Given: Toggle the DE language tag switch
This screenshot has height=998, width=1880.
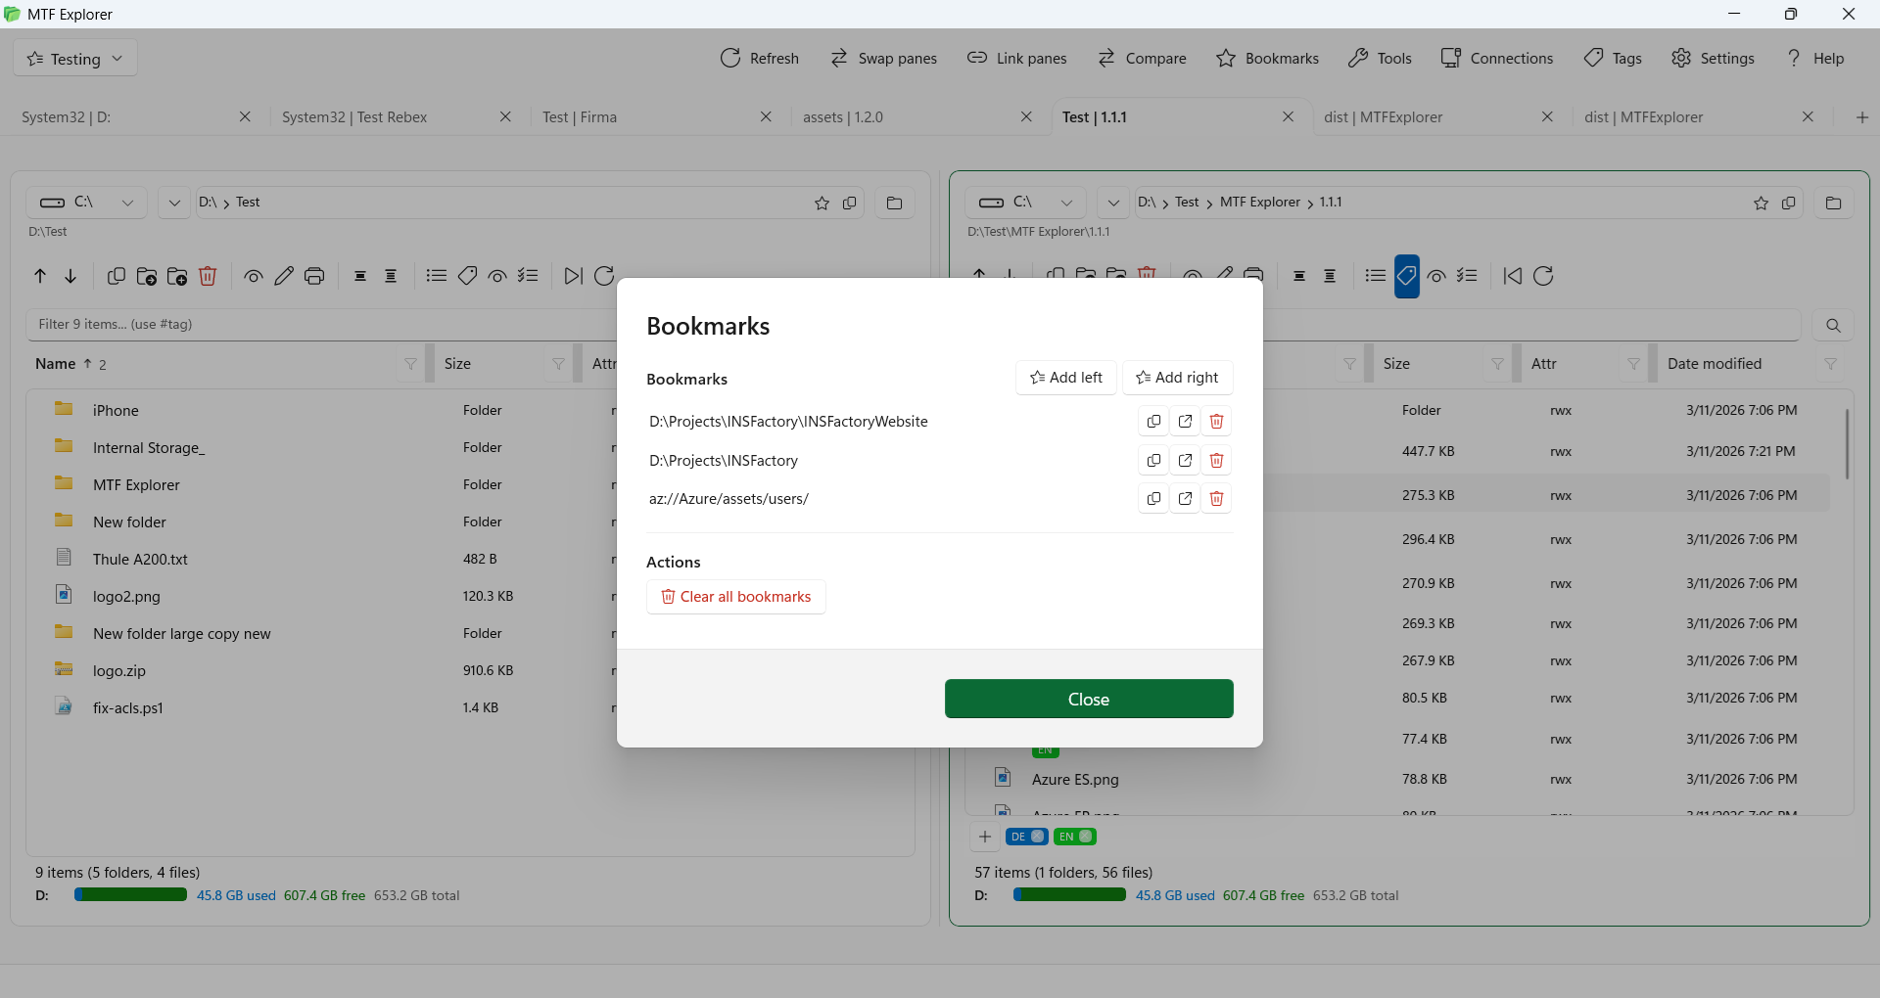Looking at the screenshot, I should click(x=1026, y=837).
